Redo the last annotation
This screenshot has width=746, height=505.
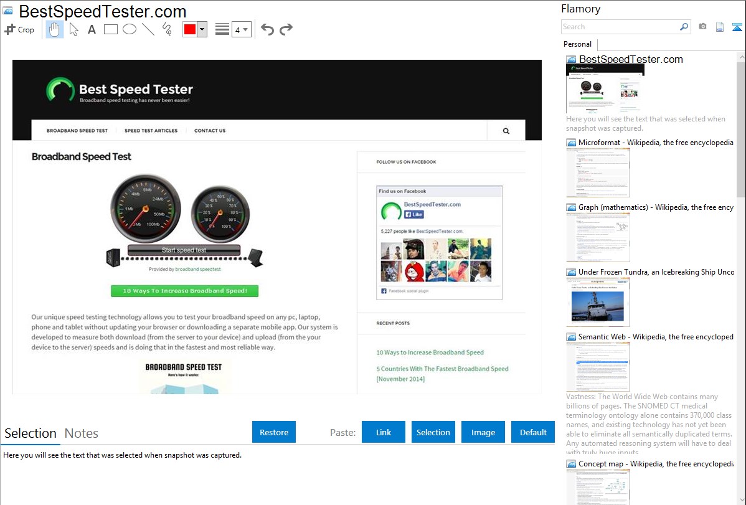pos(286,29)
